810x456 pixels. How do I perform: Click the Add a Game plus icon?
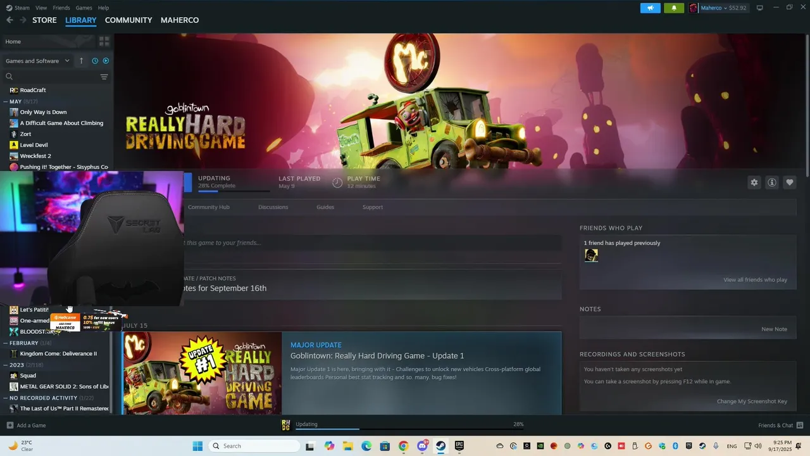9,425
